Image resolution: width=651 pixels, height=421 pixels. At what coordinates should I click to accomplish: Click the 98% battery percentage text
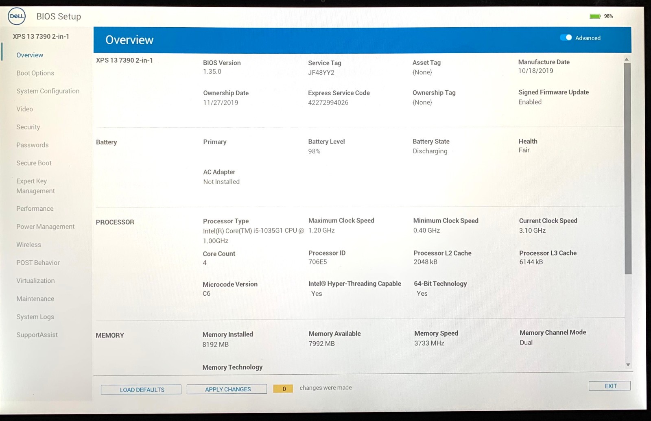pyautogui.click(x=608, y=16)
